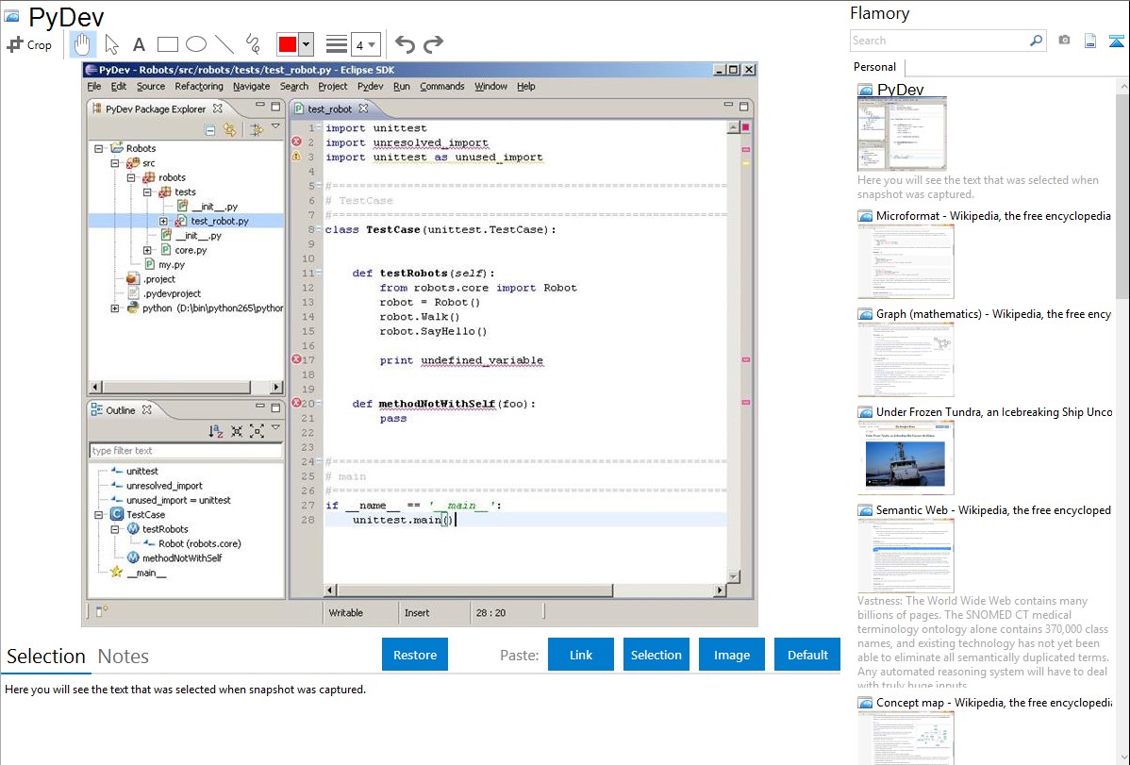
Task: Open the line width 4 dropdown
Action: tap(366, 44)
